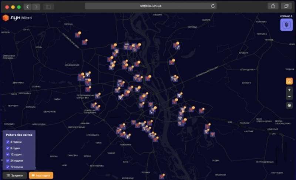
Task: Locate my position on the map
Action: tap(289, 106)
